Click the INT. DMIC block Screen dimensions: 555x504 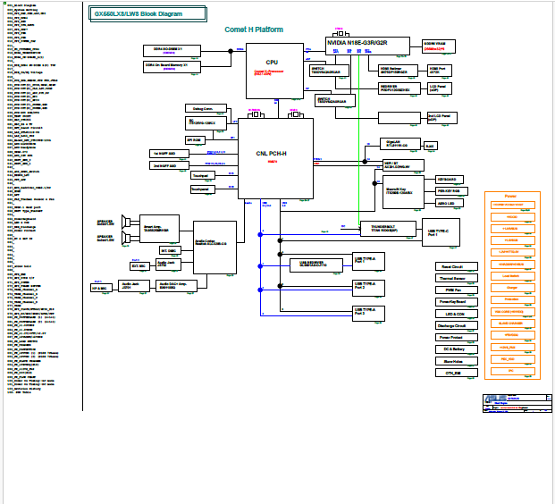[x=170, y=250]
